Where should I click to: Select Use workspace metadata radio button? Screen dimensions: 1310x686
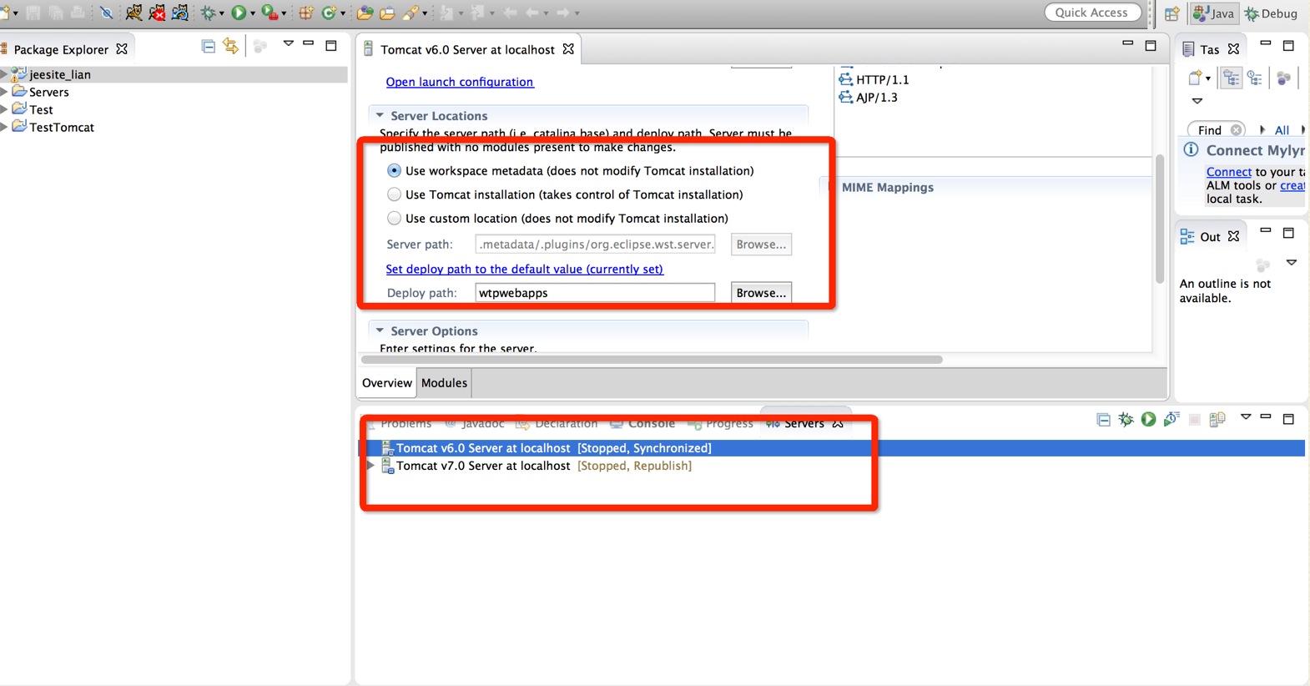(x=394, y=170)
